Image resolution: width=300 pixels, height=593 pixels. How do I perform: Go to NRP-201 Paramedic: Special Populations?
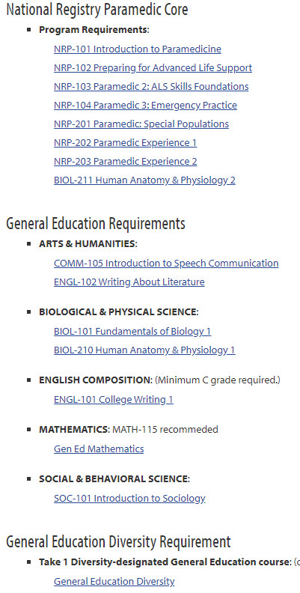[141, 124]
